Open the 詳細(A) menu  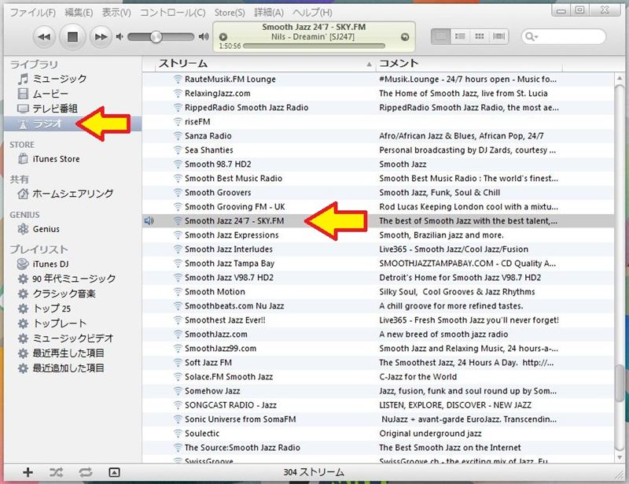[x=269, y=13]
